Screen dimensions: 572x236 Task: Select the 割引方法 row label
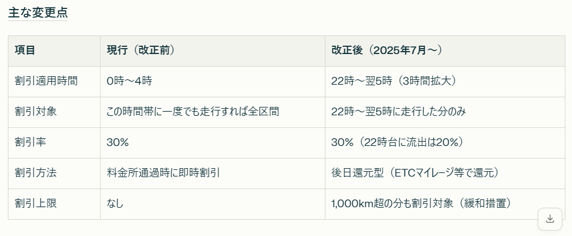(36, 172)
